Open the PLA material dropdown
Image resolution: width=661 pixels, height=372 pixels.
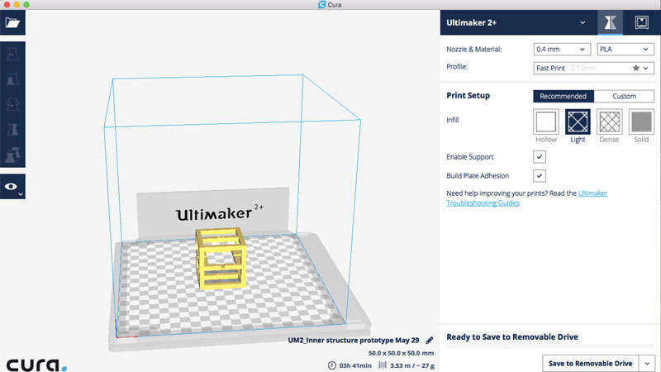click(625, 50)
